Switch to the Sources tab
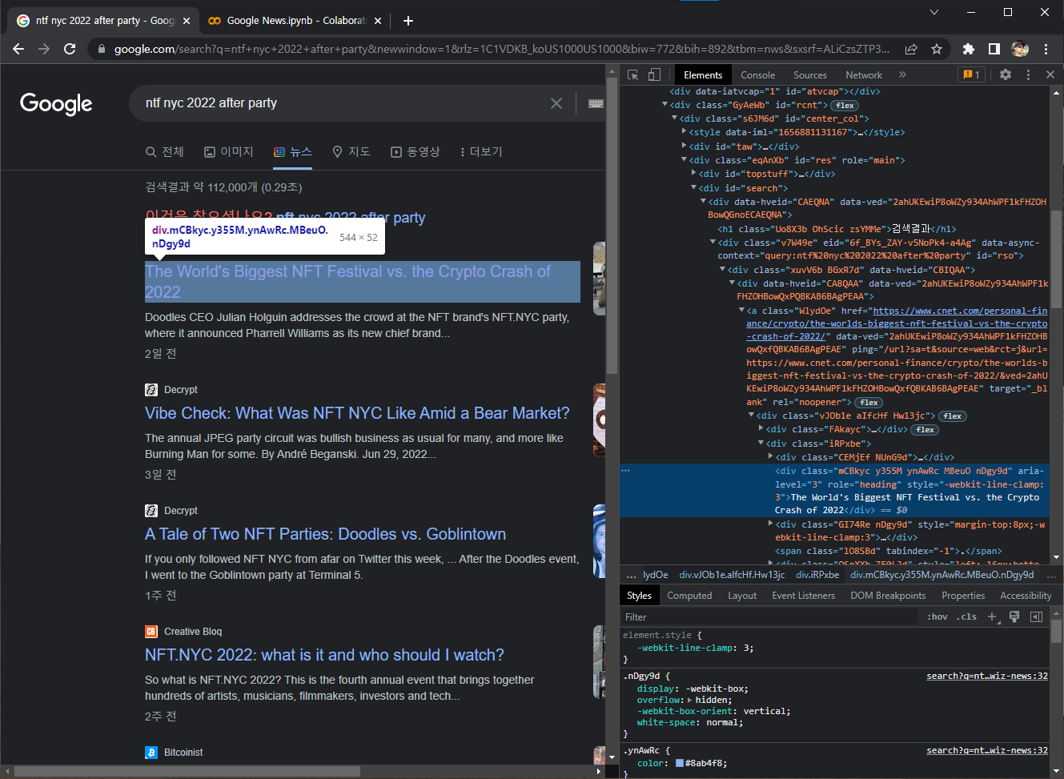The width and height of the screenshot is (1064, 779). coord(810,74)
